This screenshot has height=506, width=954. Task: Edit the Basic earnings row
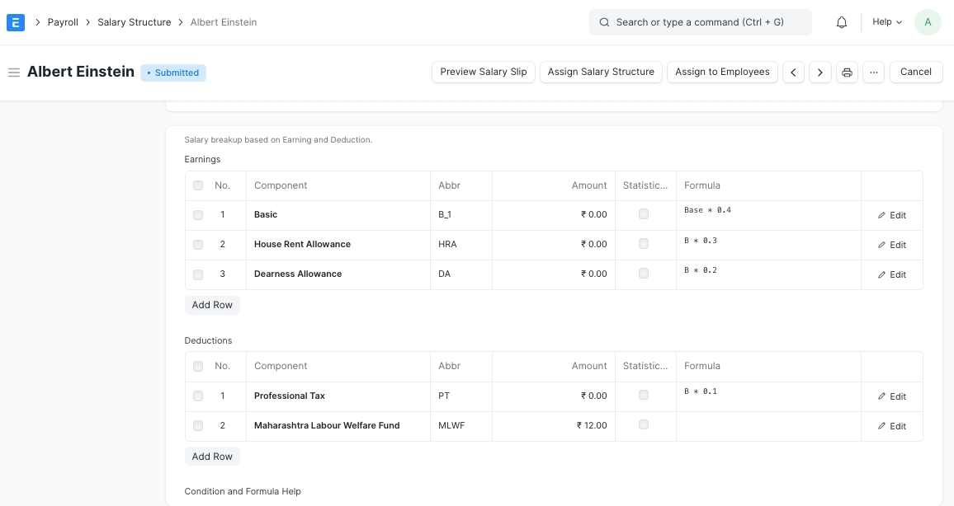(x=891, y=215)
